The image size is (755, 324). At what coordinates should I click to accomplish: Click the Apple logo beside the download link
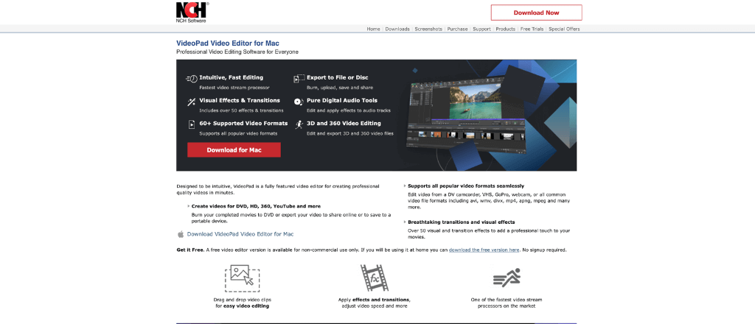coord(181,234)
